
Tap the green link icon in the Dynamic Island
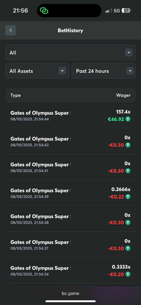pyautogui.click(x=44, y=11)
